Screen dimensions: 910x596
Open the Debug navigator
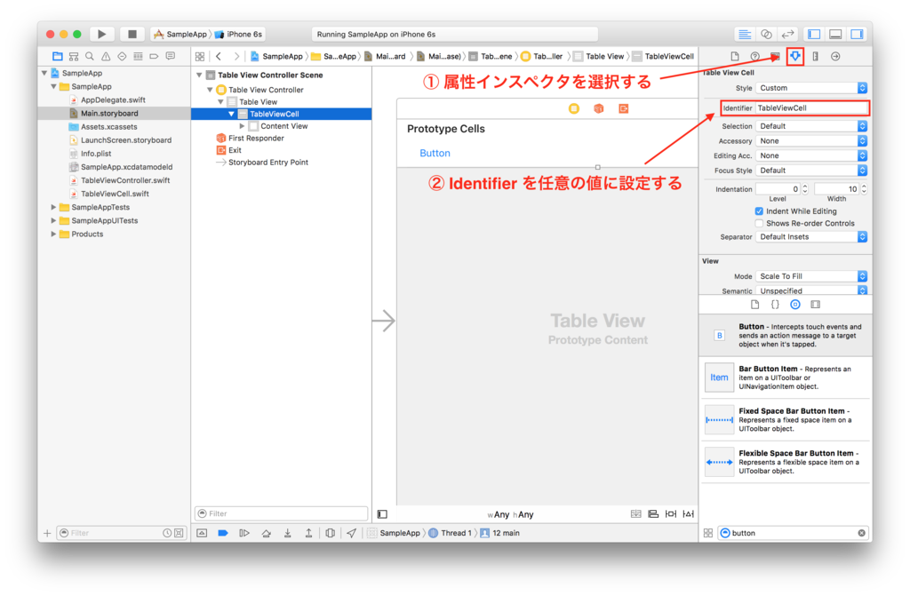coord(138,56)
